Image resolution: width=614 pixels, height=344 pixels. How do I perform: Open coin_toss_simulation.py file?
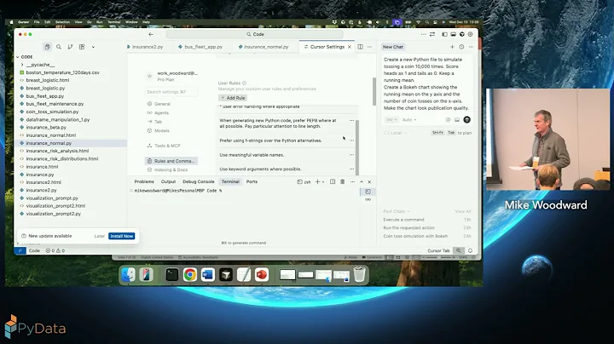click(52, 112)
